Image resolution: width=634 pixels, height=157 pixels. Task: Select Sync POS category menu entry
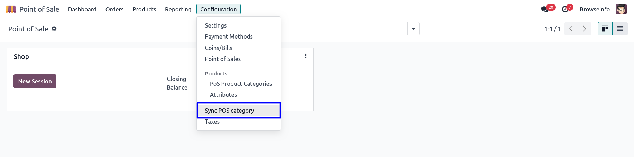pos(229,111)
